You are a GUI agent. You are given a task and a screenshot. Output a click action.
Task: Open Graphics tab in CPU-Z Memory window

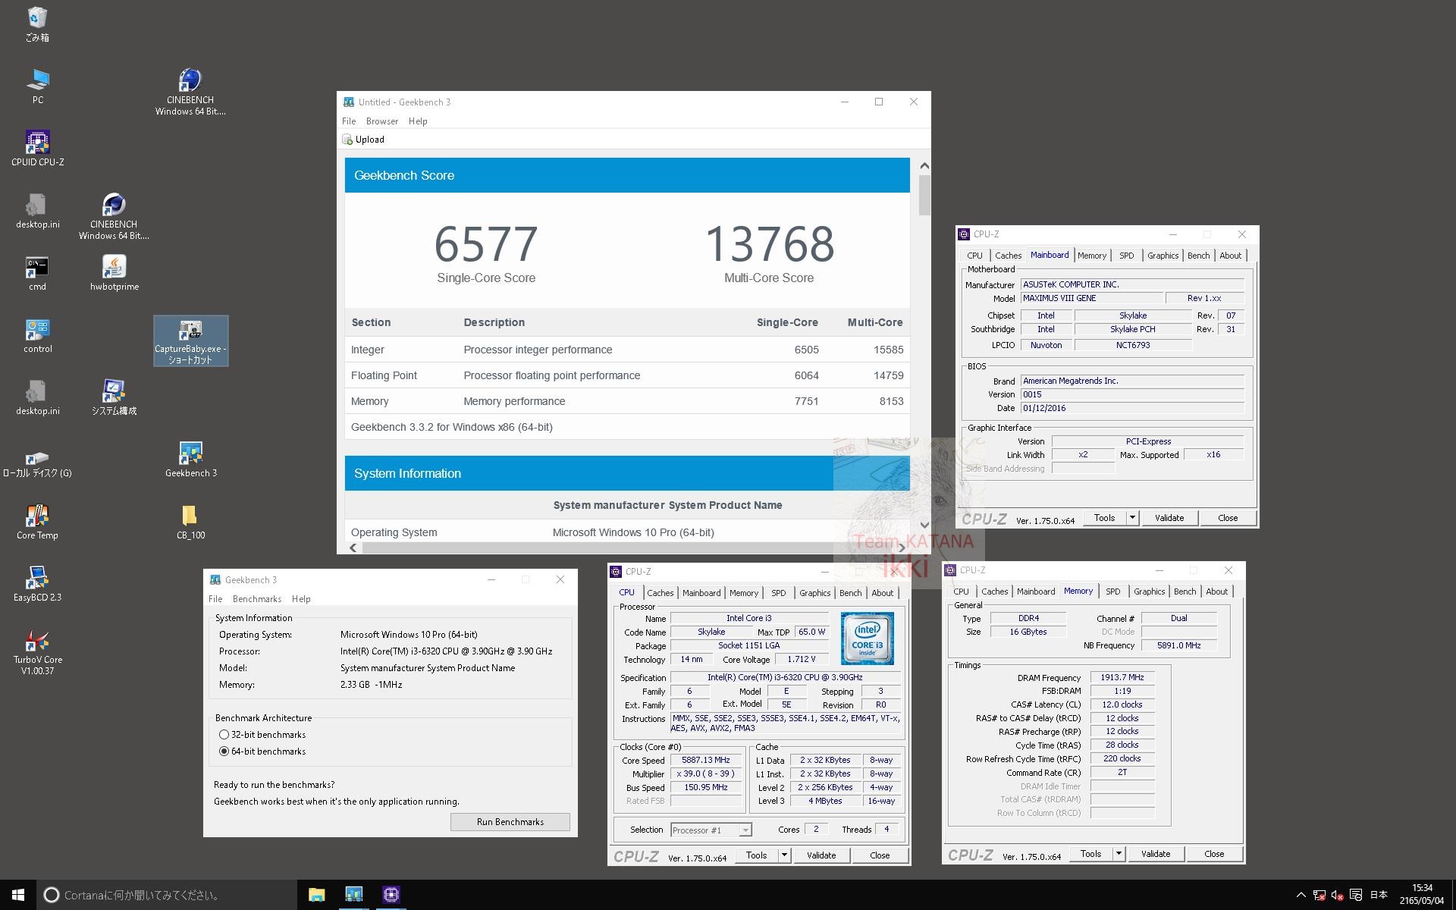(1149, 591)
